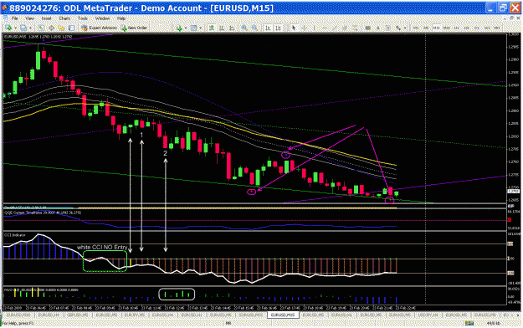The image size is (523, 328).
Task: Click the connection status bars icon
Action: coord(469,323)
